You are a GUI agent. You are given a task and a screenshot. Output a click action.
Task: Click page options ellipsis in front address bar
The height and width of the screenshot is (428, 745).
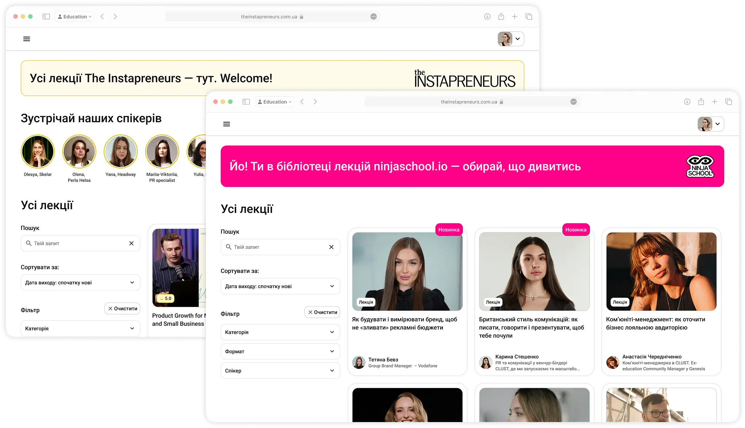tap(573, 102)
